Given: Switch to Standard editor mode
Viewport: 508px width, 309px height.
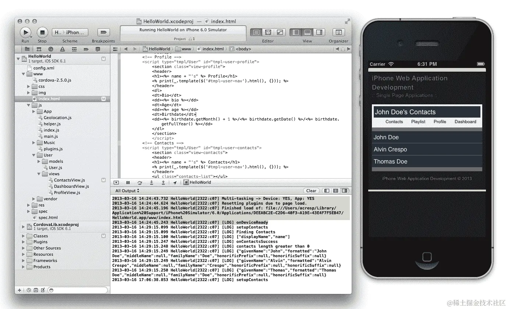Looking at the screenshot, I should [256, 32].
